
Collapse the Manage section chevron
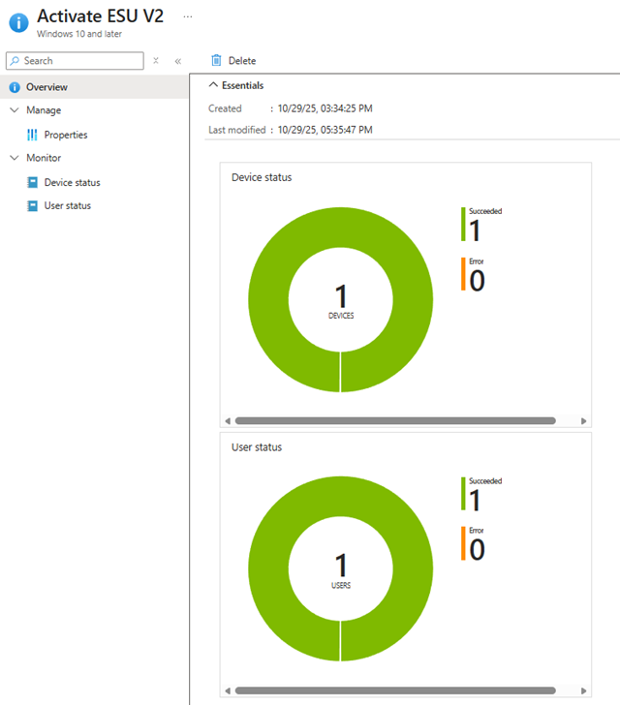tap(15, 110)
